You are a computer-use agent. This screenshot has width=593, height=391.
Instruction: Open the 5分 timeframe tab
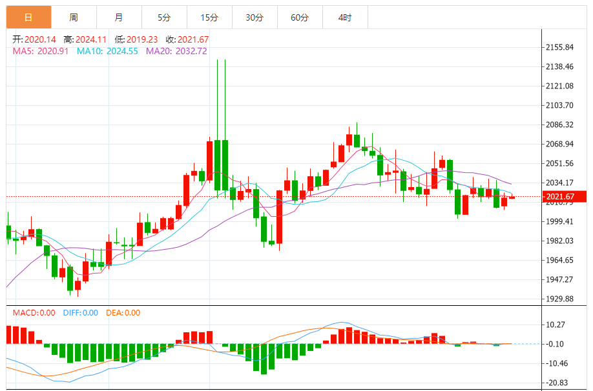point(164,17)
